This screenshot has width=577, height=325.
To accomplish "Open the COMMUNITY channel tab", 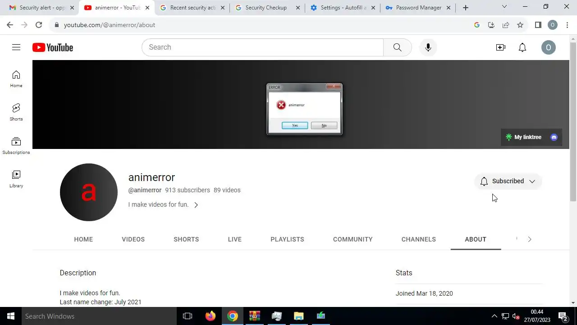I will click(353, 239).
